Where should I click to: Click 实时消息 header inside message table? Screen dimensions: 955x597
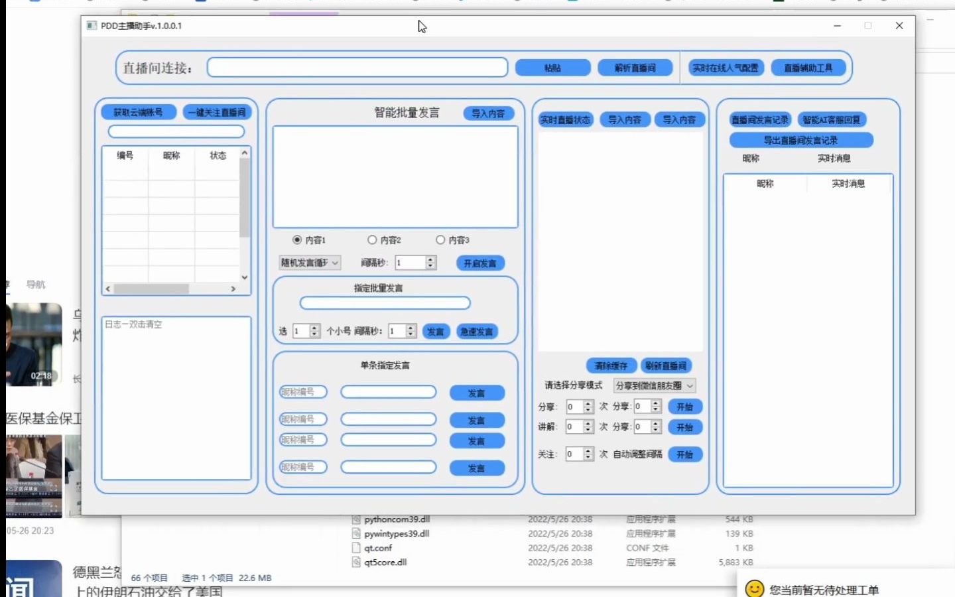(849, 184)
